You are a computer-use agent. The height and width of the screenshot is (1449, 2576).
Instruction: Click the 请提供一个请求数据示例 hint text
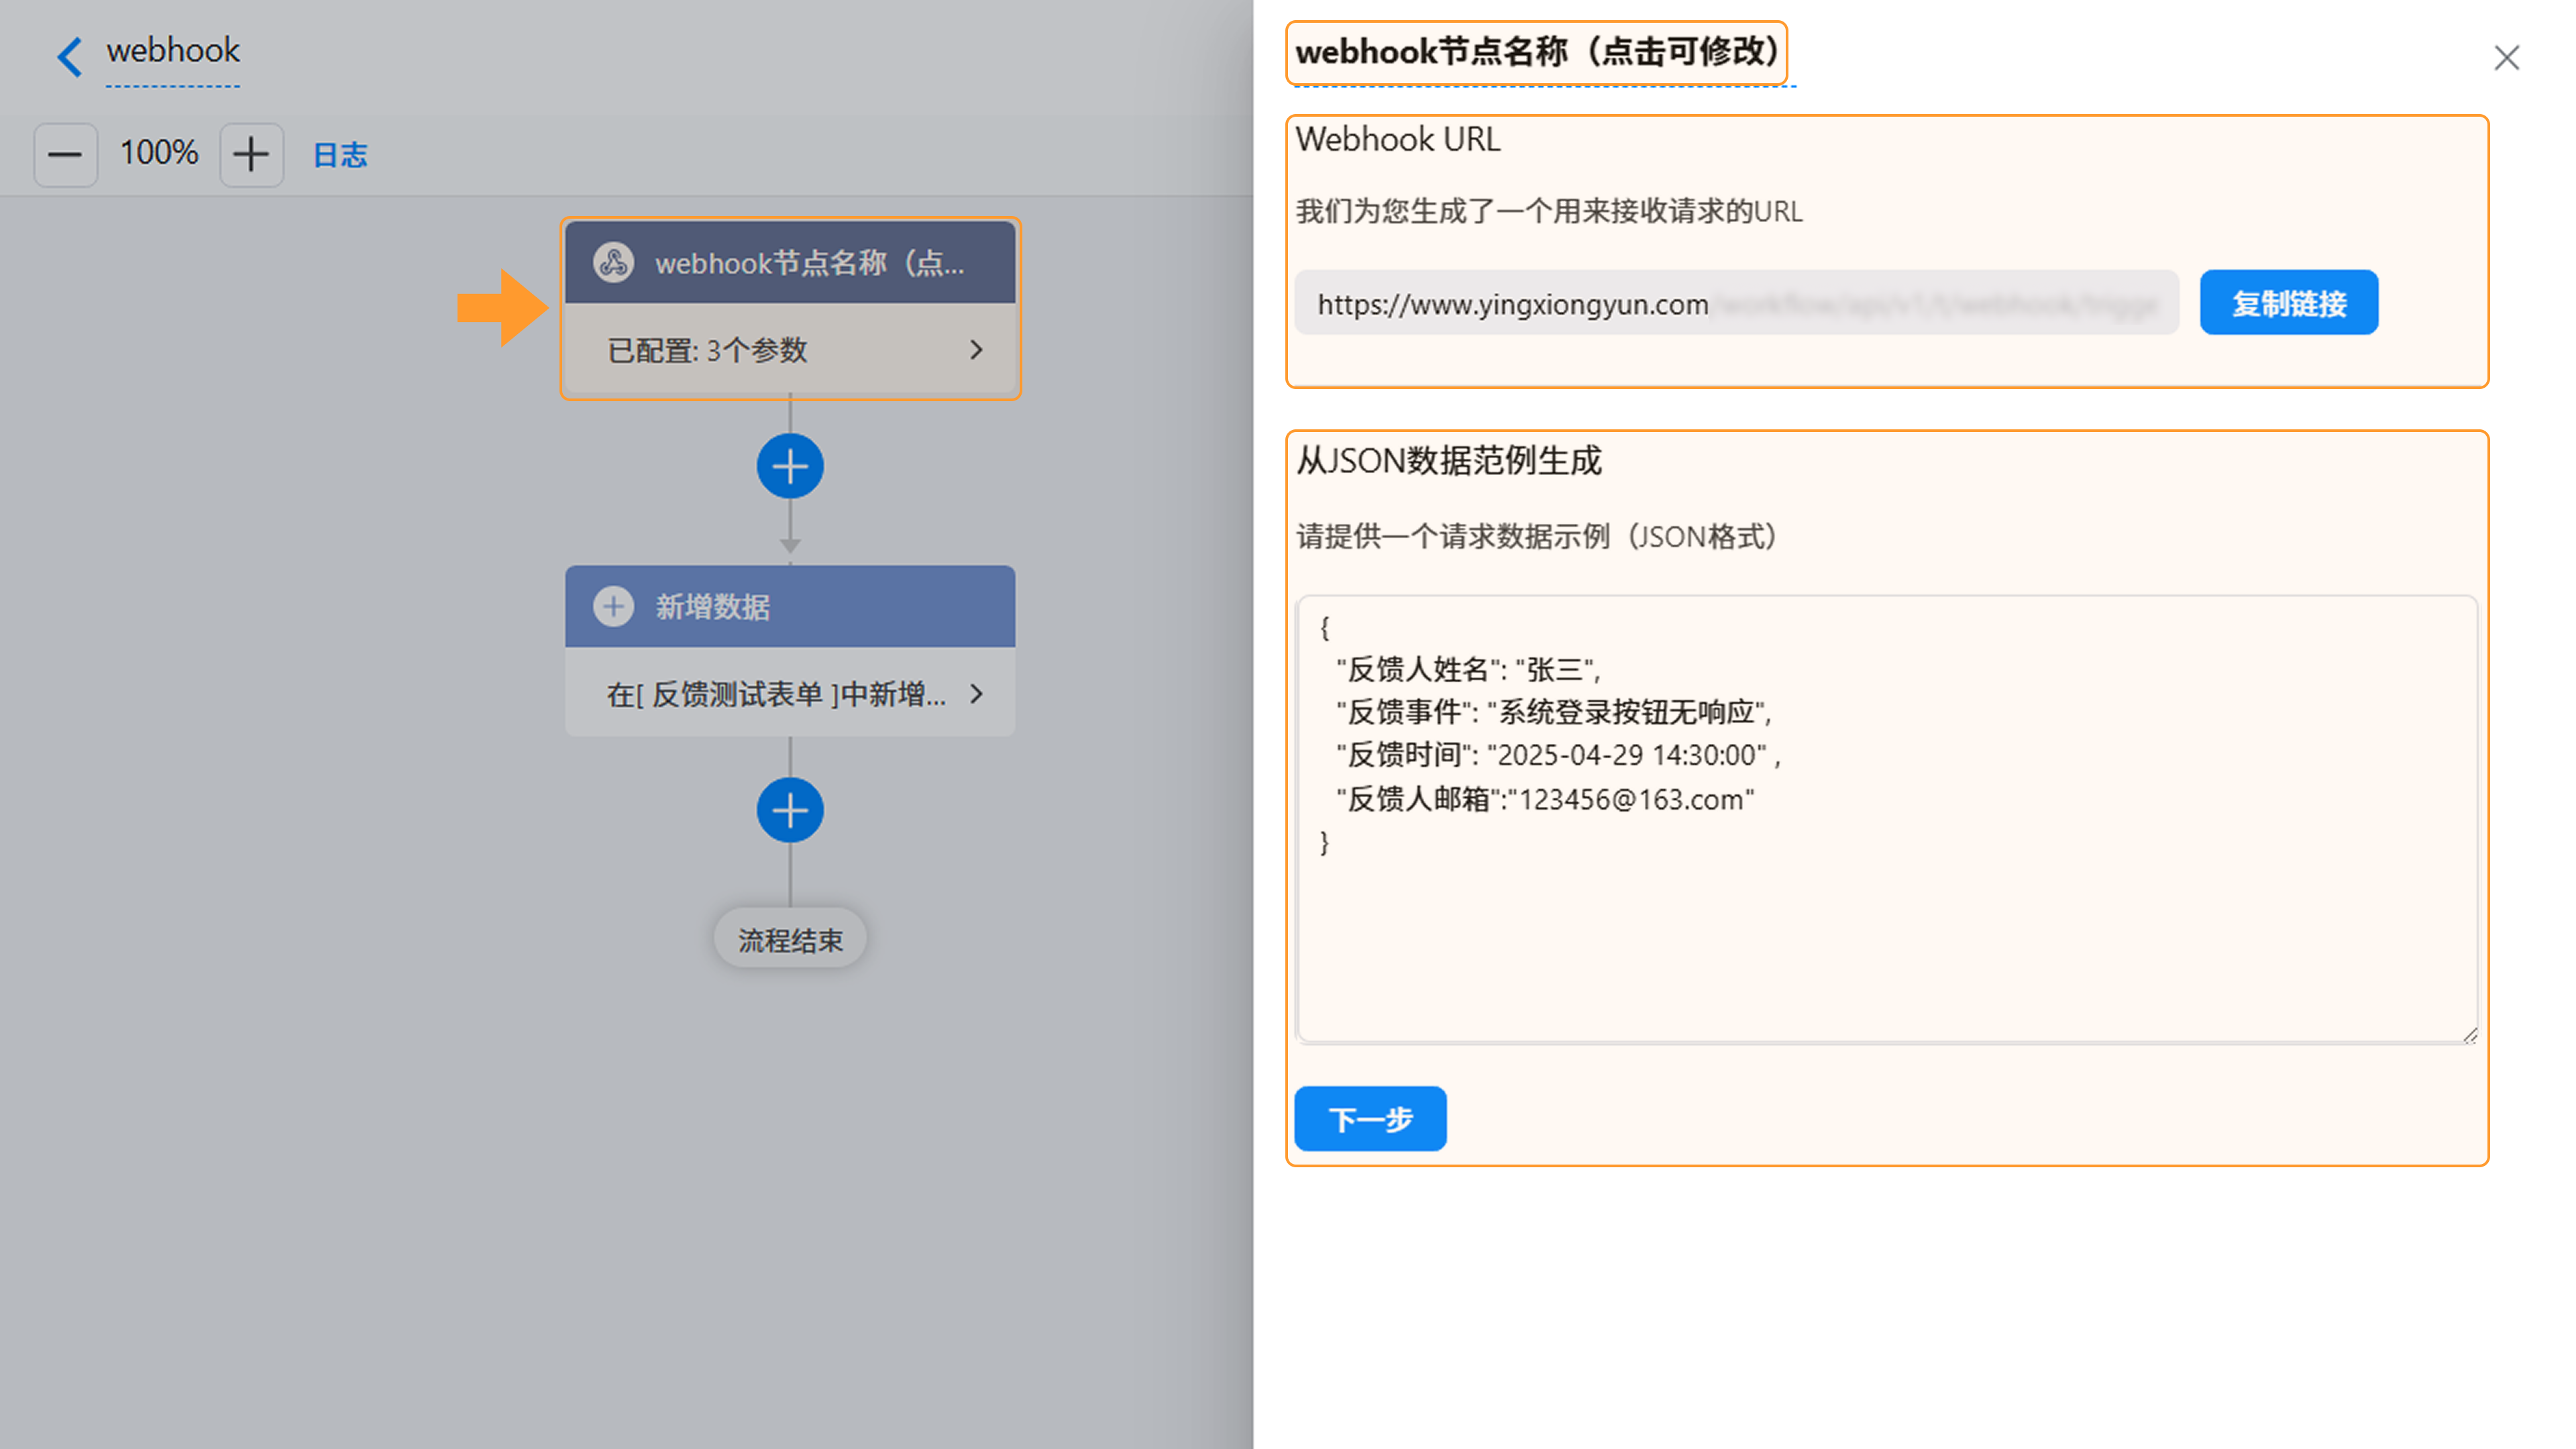[1537, 537]
